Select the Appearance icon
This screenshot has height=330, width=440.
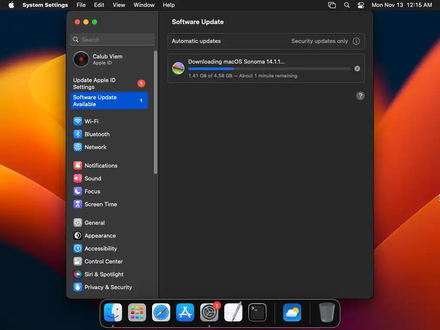pyautogui.click(x=78, y=236)
